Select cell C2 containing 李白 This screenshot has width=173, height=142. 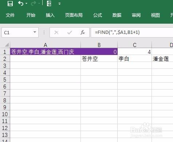(135, 59)
